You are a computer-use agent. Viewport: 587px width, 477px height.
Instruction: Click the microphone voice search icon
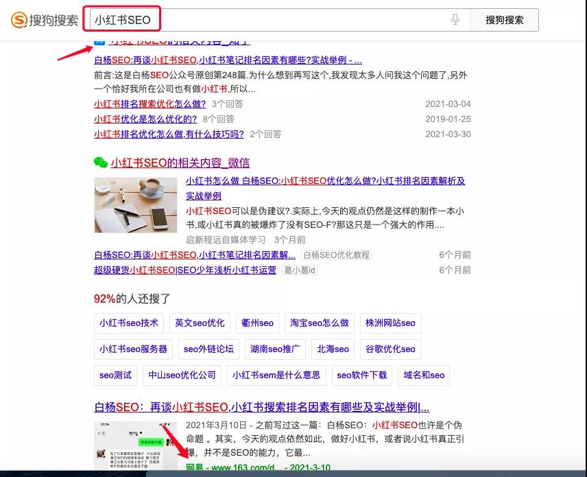click(455, 20)
